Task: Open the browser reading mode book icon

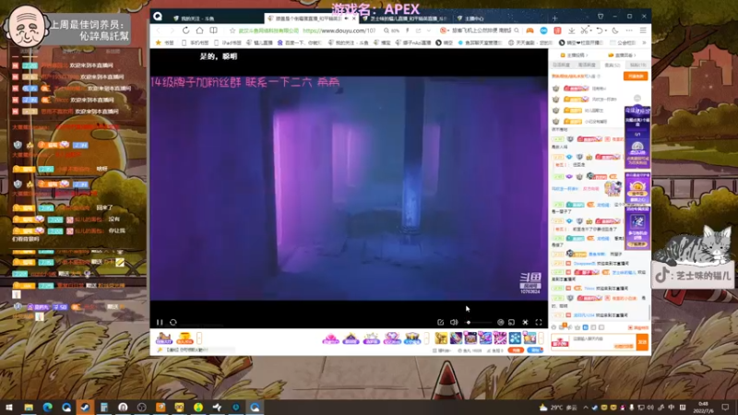Action: (x=214, y=30)
